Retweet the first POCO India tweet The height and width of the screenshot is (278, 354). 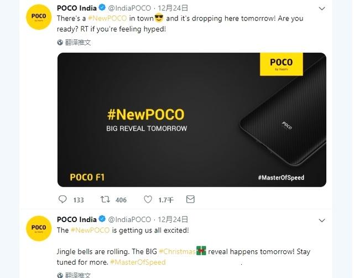point(105,199)
